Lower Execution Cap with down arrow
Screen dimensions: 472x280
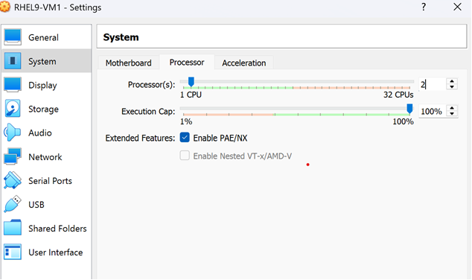[x=452, y=114]
